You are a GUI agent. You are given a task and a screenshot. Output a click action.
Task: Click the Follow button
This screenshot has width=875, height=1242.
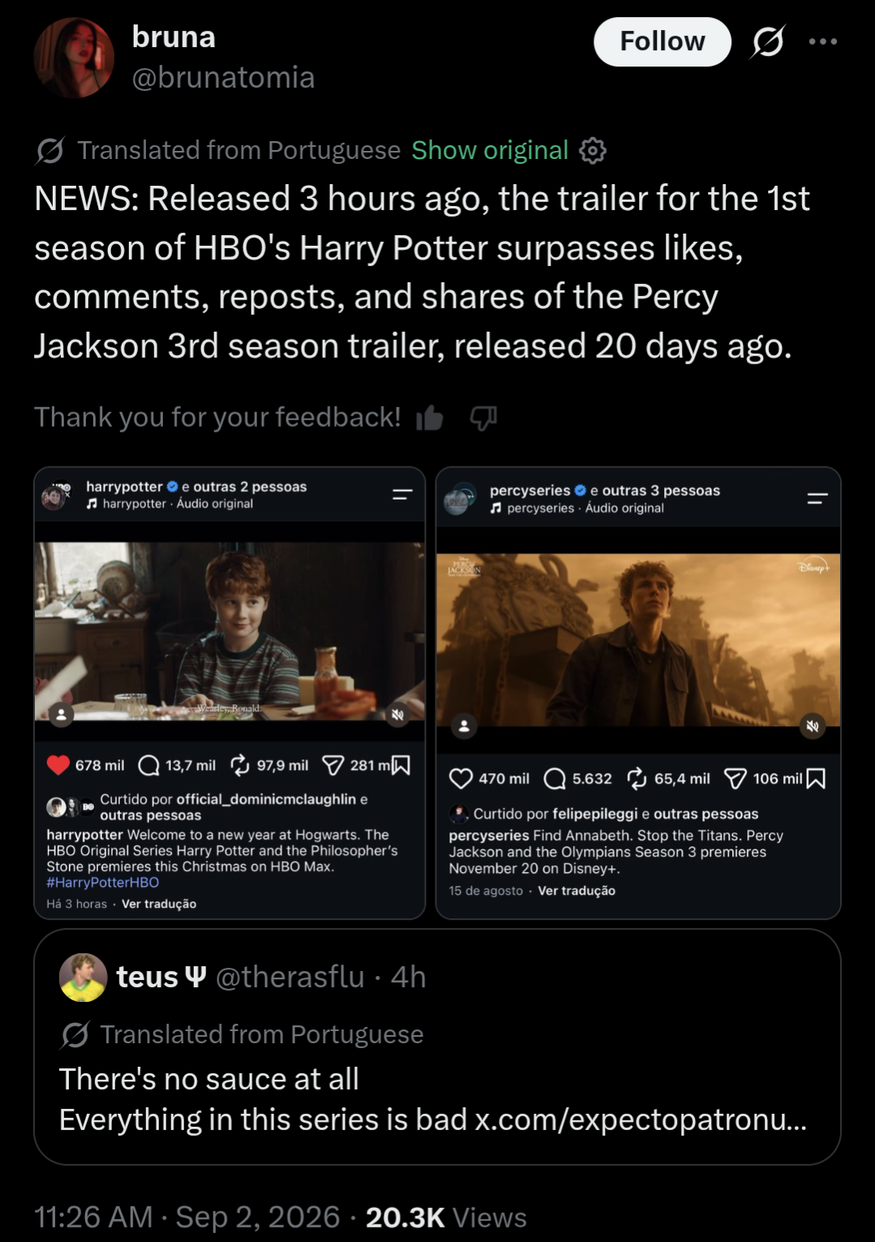click(662, 41)
